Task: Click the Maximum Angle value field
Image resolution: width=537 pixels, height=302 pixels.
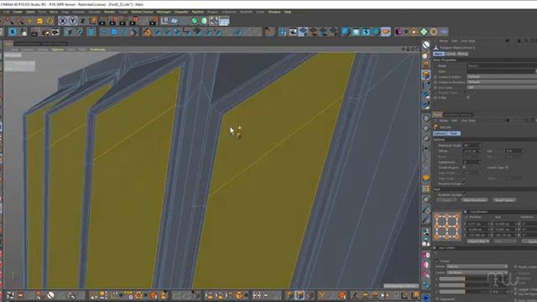Action: (x=472, y=145)
